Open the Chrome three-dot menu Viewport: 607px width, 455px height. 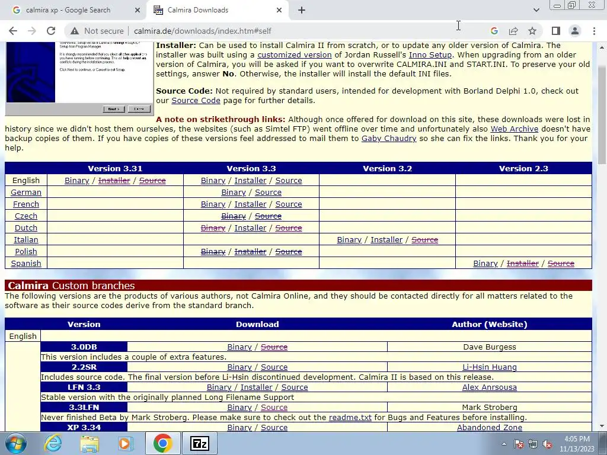point(594,31)
